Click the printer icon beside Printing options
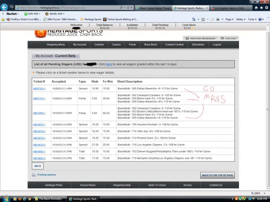 click(33, 174)
